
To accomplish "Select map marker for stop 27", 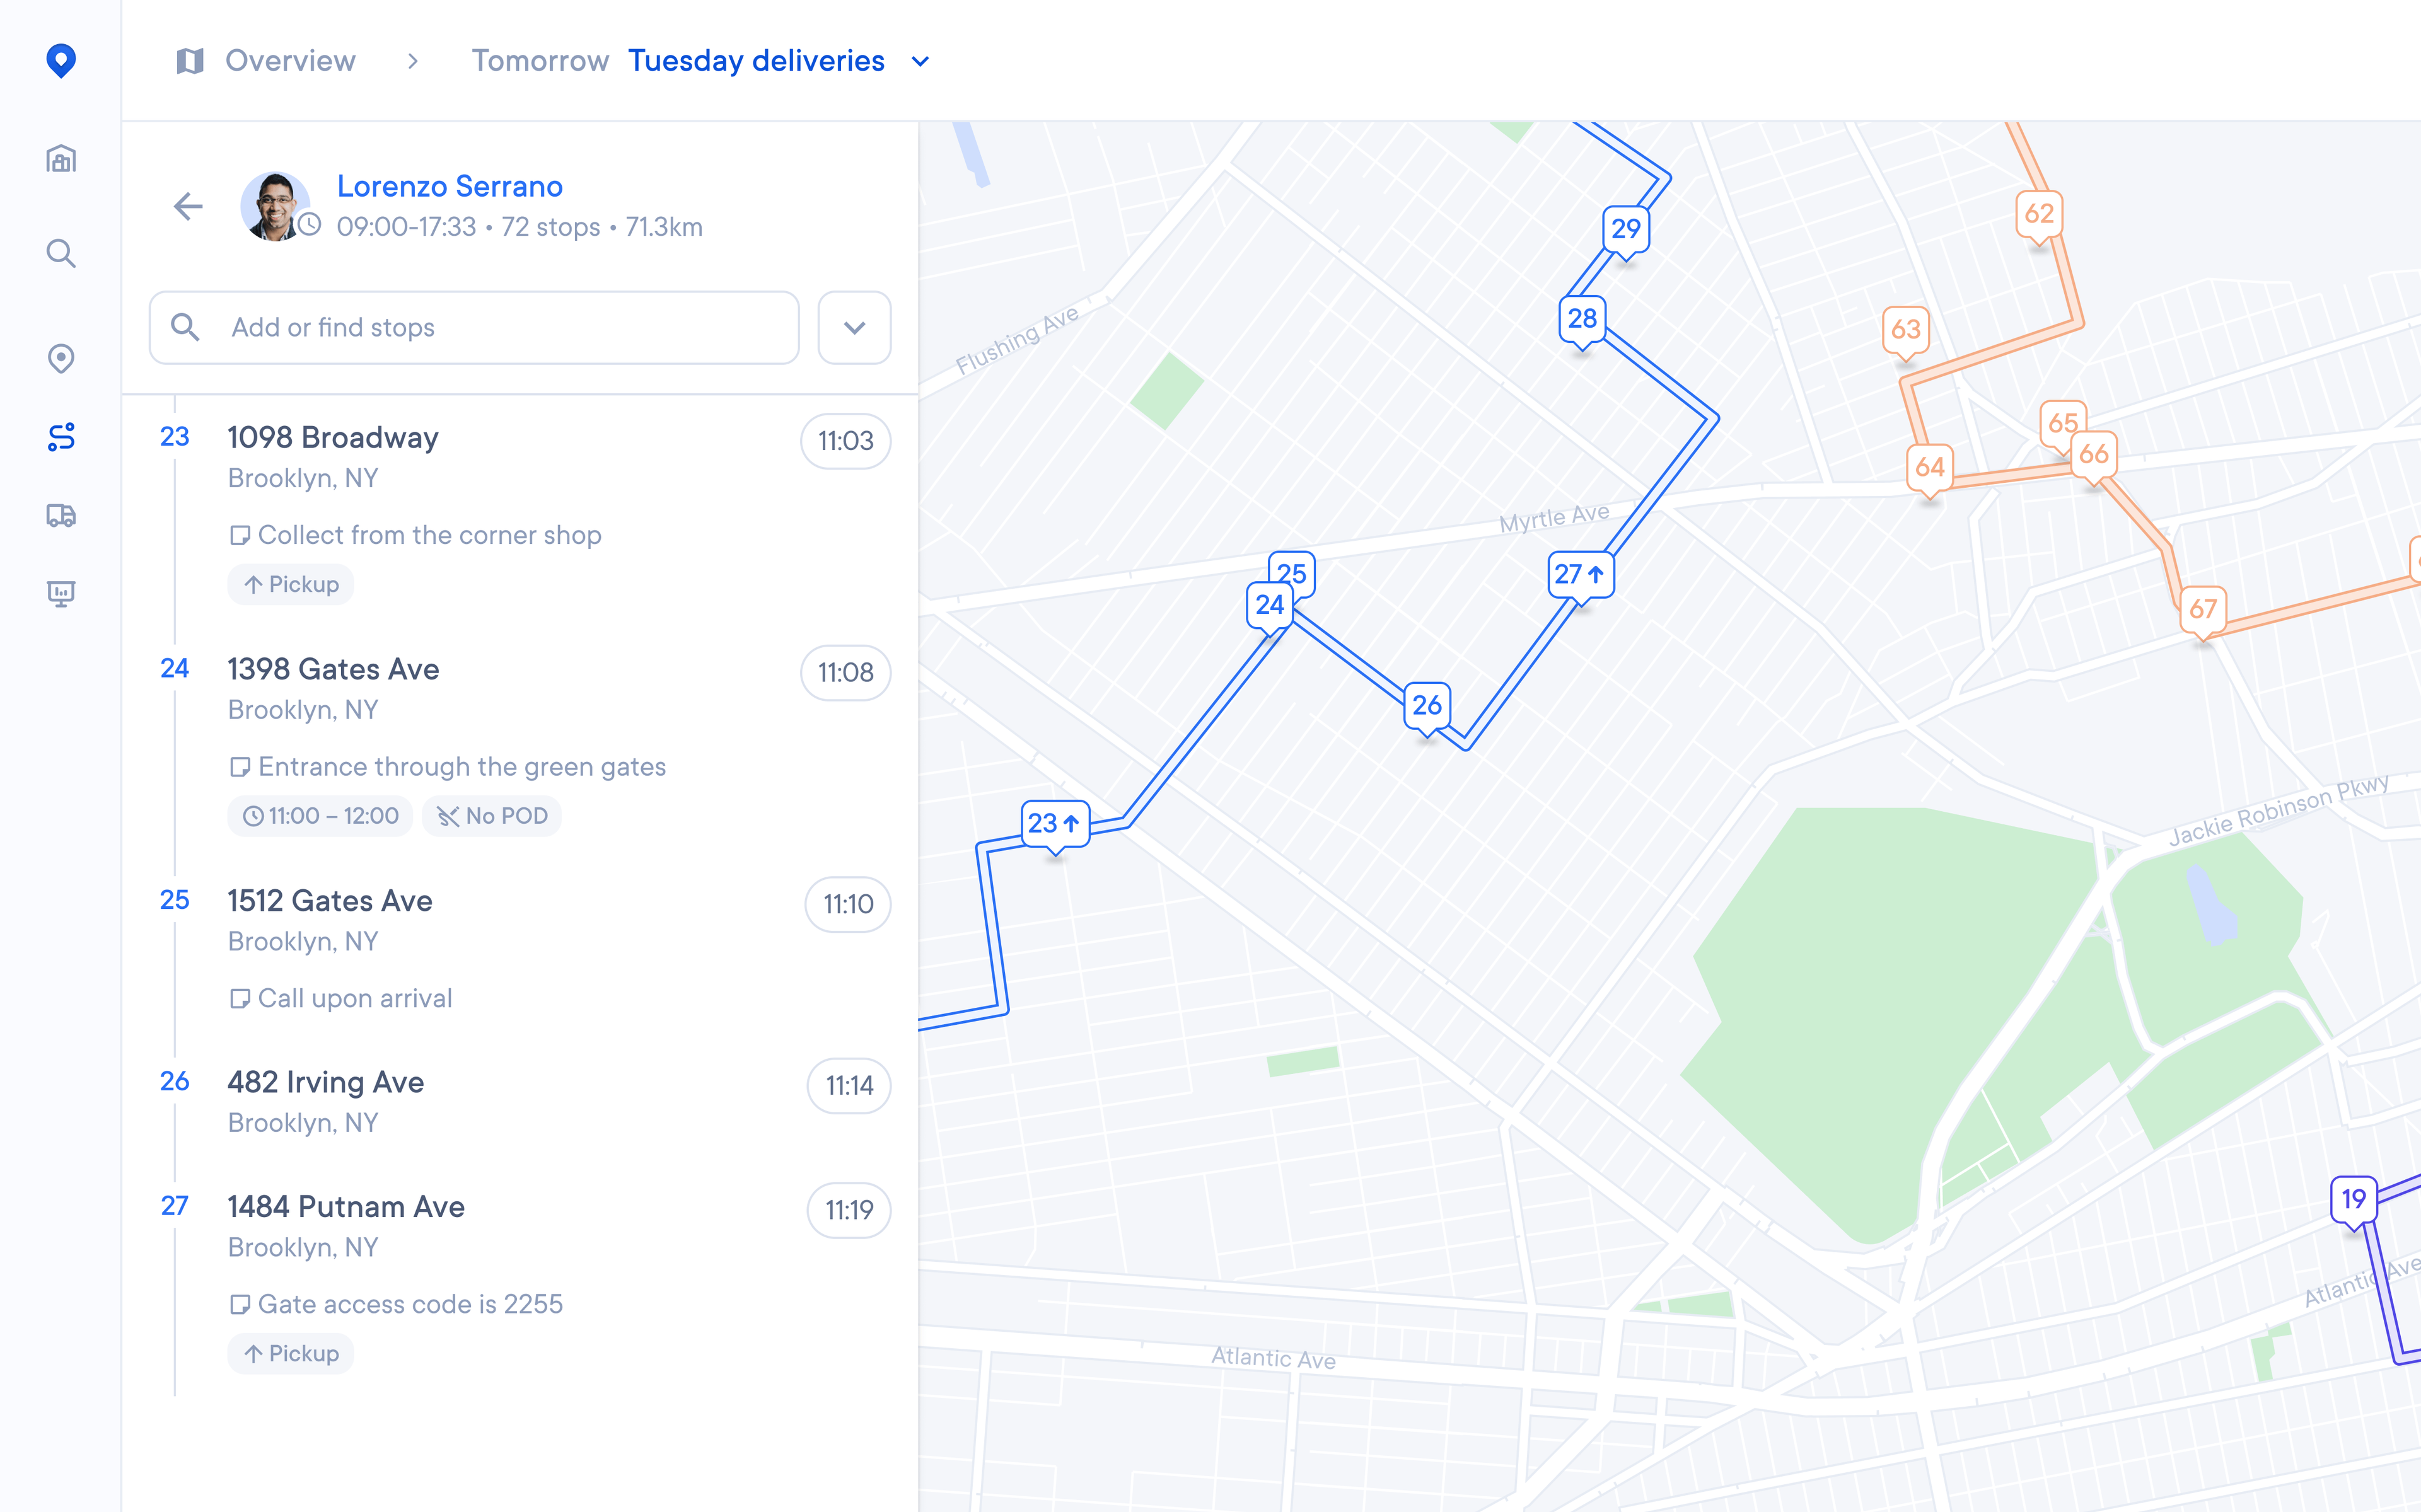I will click(x=1580, y=576).
